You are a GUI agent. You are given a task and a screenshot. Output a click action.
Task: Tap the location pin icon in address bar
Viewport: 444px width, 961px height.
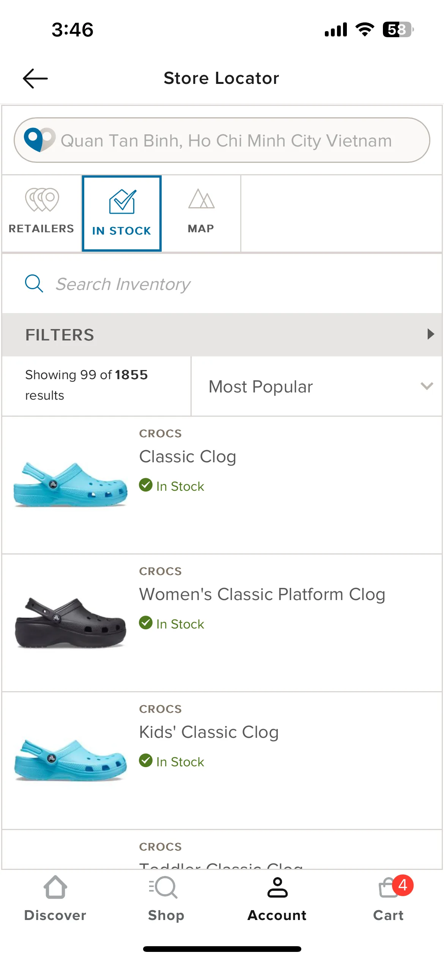pyautogui.click(x=39, y=140)
